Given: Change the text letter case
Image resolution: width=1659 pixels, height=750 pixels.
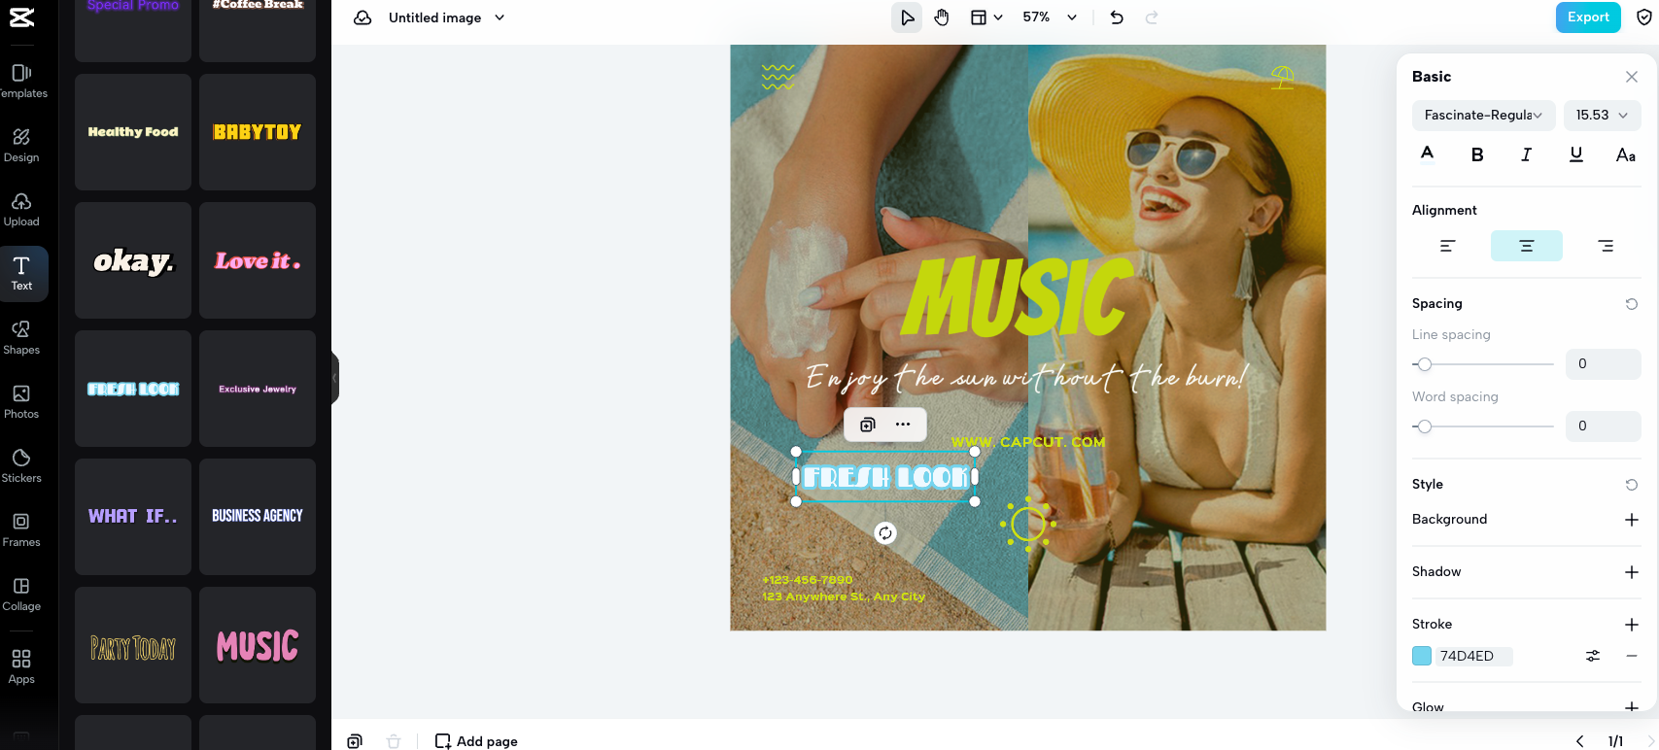Looking at the screenshot, I should [x=1626, y=154].
